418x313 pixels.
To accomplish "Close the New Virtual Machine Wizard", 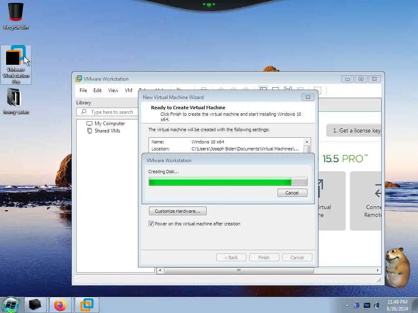I will 308,97.
